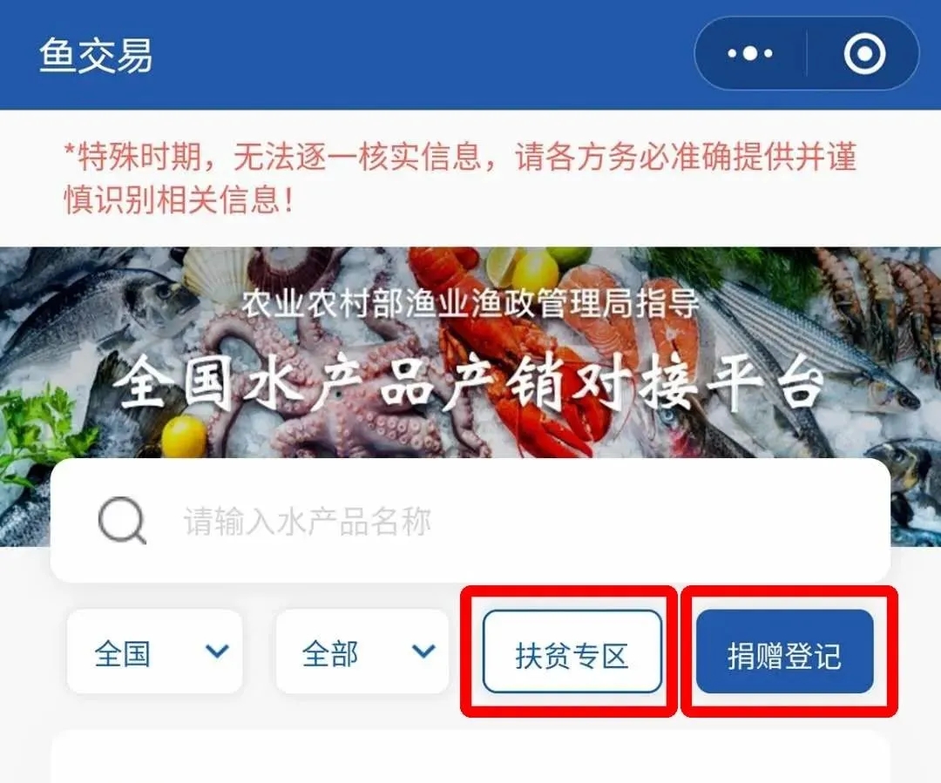Screen dimensions: 941x783
Task: Tap the 农业农村部渔业渔政管理局指导 banner subtitle
Action: pos(470,304)
